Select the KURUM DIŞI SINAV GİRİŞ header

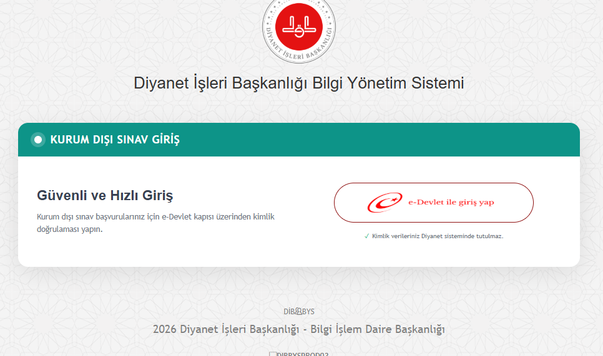299,140
